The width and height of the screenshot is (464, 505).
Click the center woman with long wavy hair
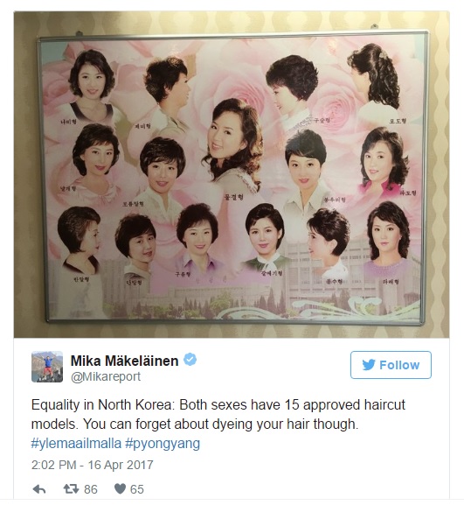[231, 146]
